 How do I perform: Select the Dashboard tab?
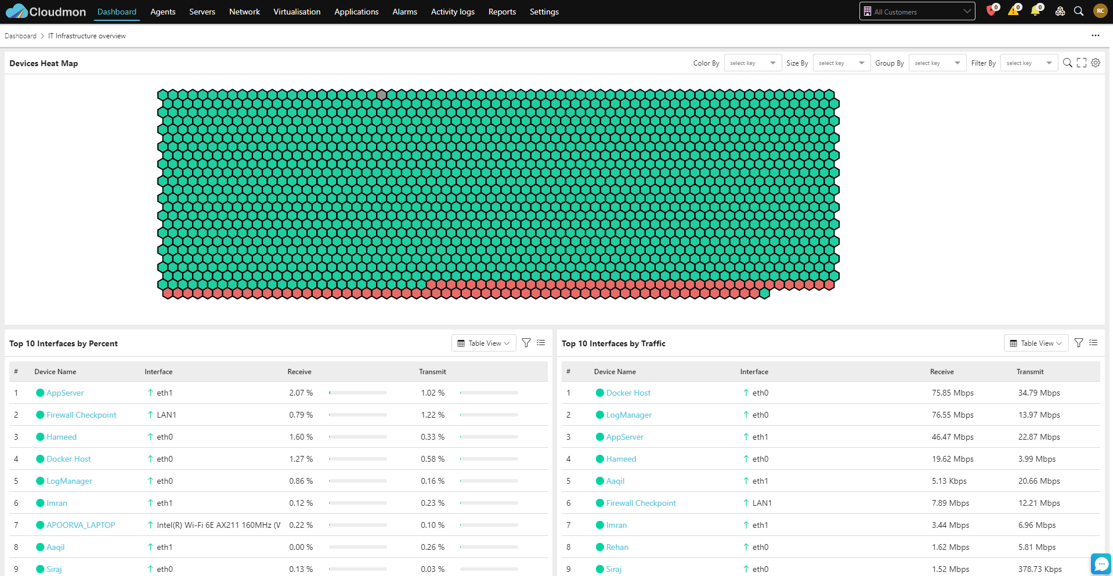[117, 12]
